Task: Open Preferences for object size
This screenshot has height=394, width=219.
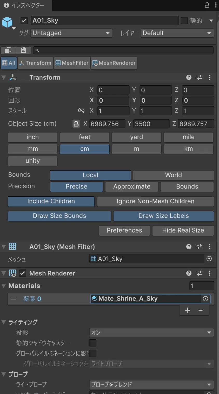Action: tap(124, 230)
